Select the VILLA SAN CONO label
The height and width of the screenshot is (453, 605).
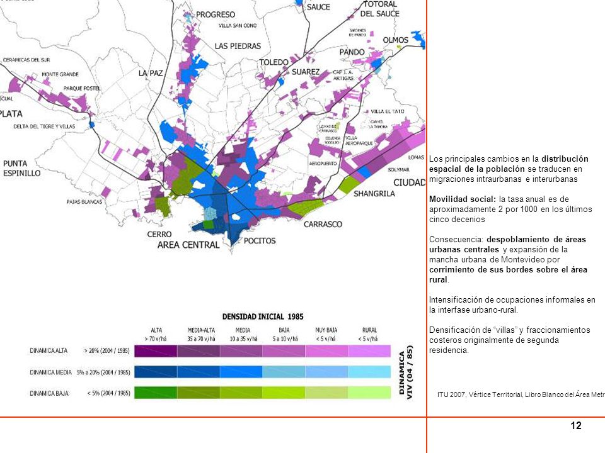(238, 25)
